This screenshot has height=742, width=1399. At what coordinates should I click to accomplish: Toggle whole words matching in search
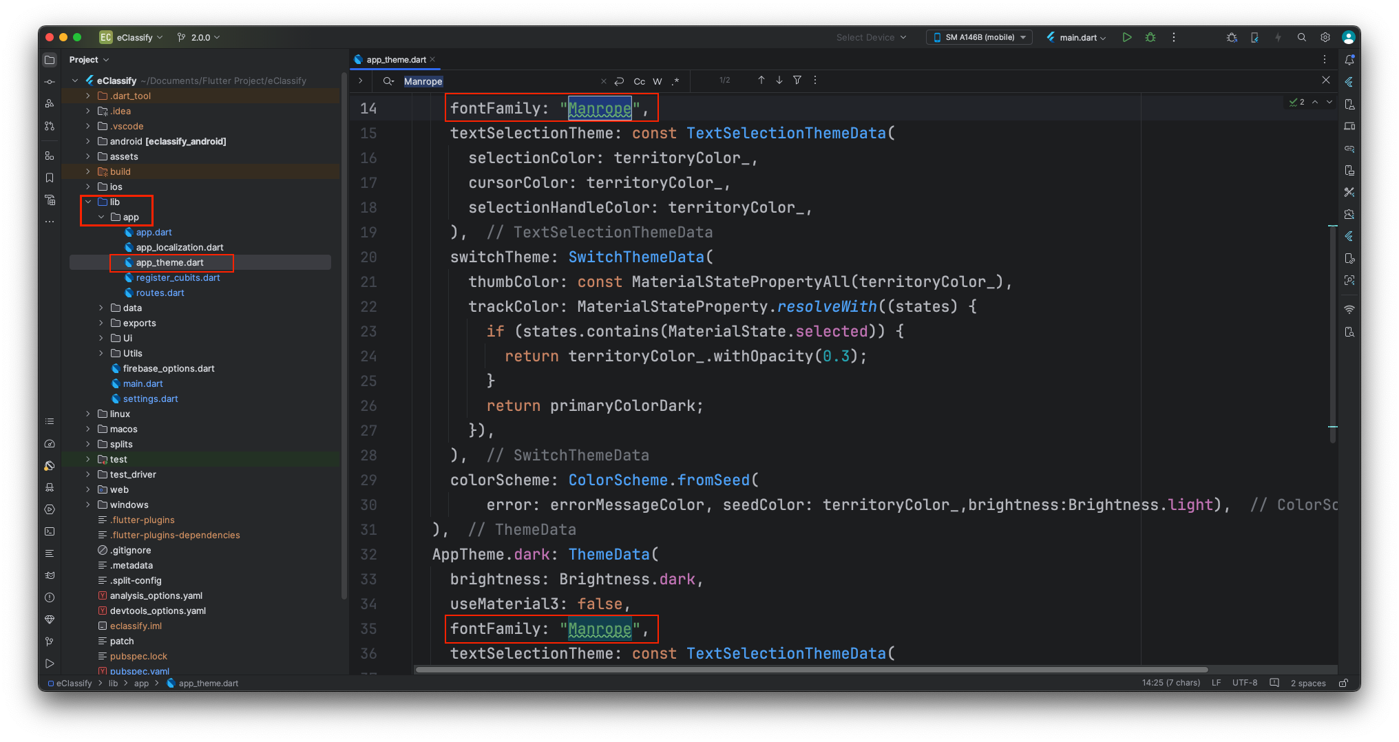[x=657, y=81]
